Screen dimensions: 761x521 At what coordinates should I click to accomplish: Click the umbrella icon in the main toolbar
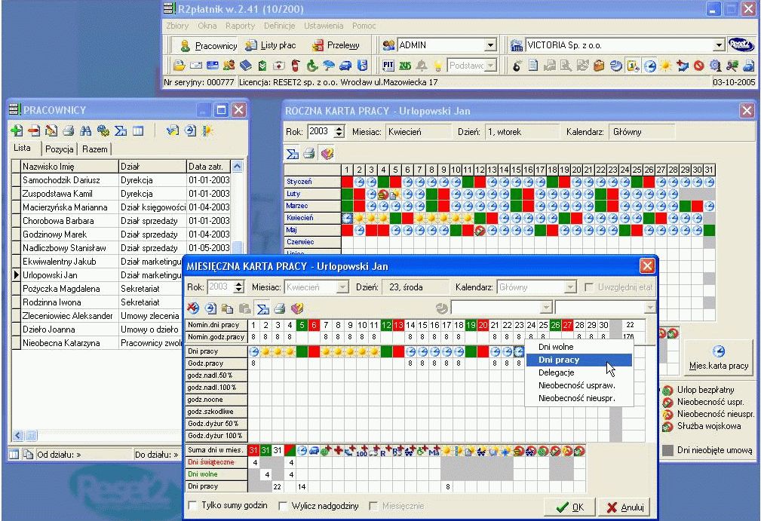[x=329, y=65]
